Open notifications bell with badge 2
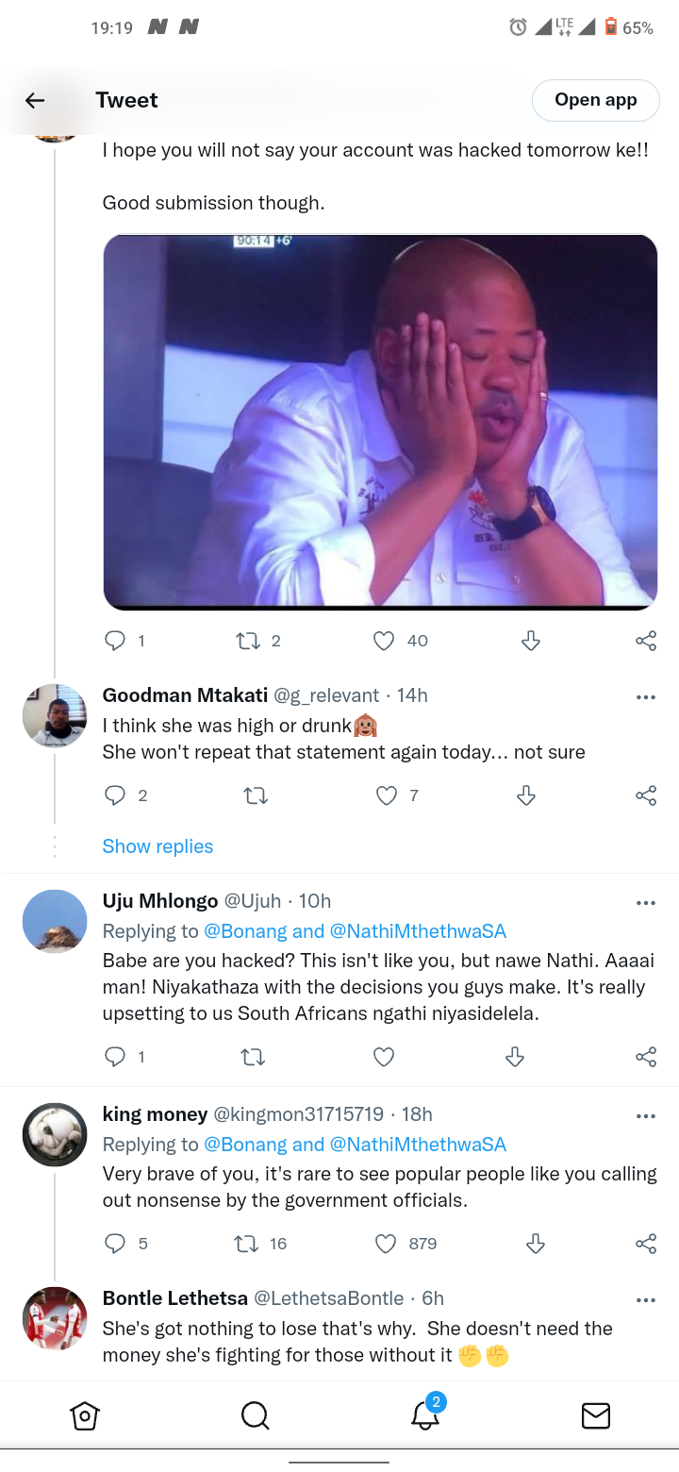This screenshot has height=1472, width=679. tap(425, 1413)
